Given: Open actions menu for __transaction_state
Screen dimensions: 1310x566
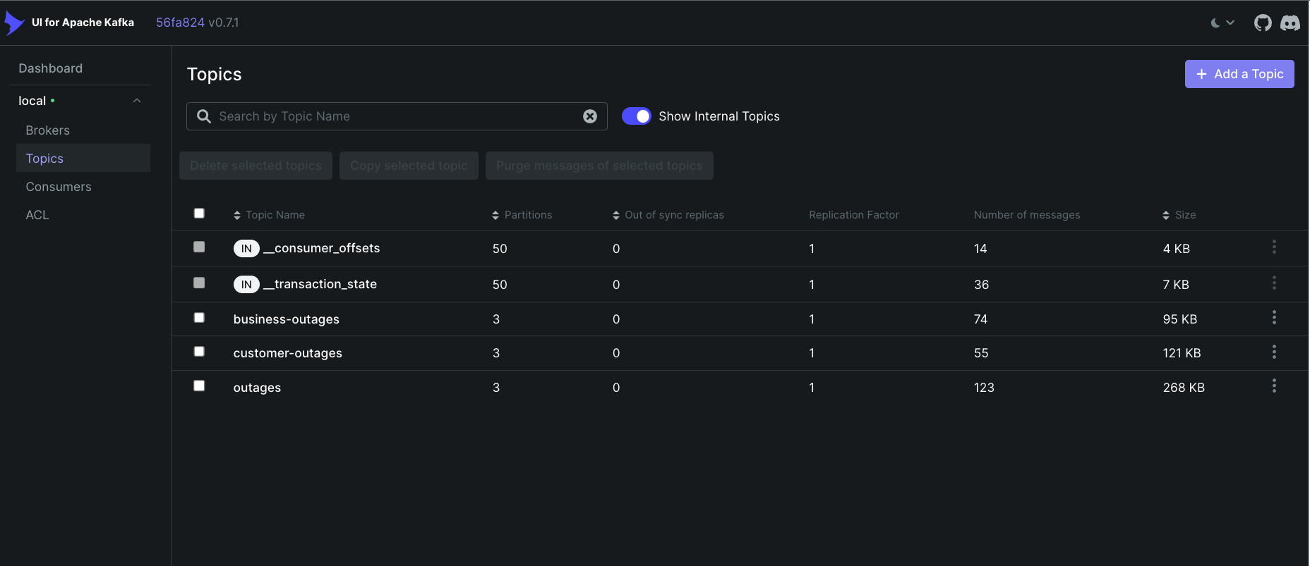Looking at the screenshot, I should click(1274, 283).
